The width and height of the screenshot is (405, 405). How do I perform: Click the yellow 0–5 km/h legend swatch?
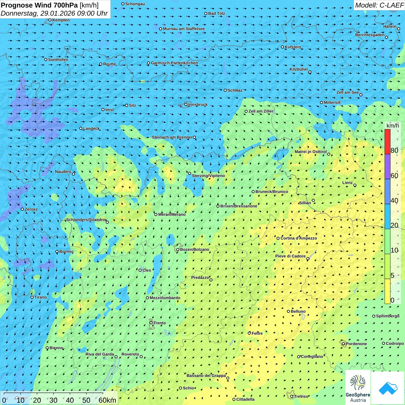click(387, 291)
